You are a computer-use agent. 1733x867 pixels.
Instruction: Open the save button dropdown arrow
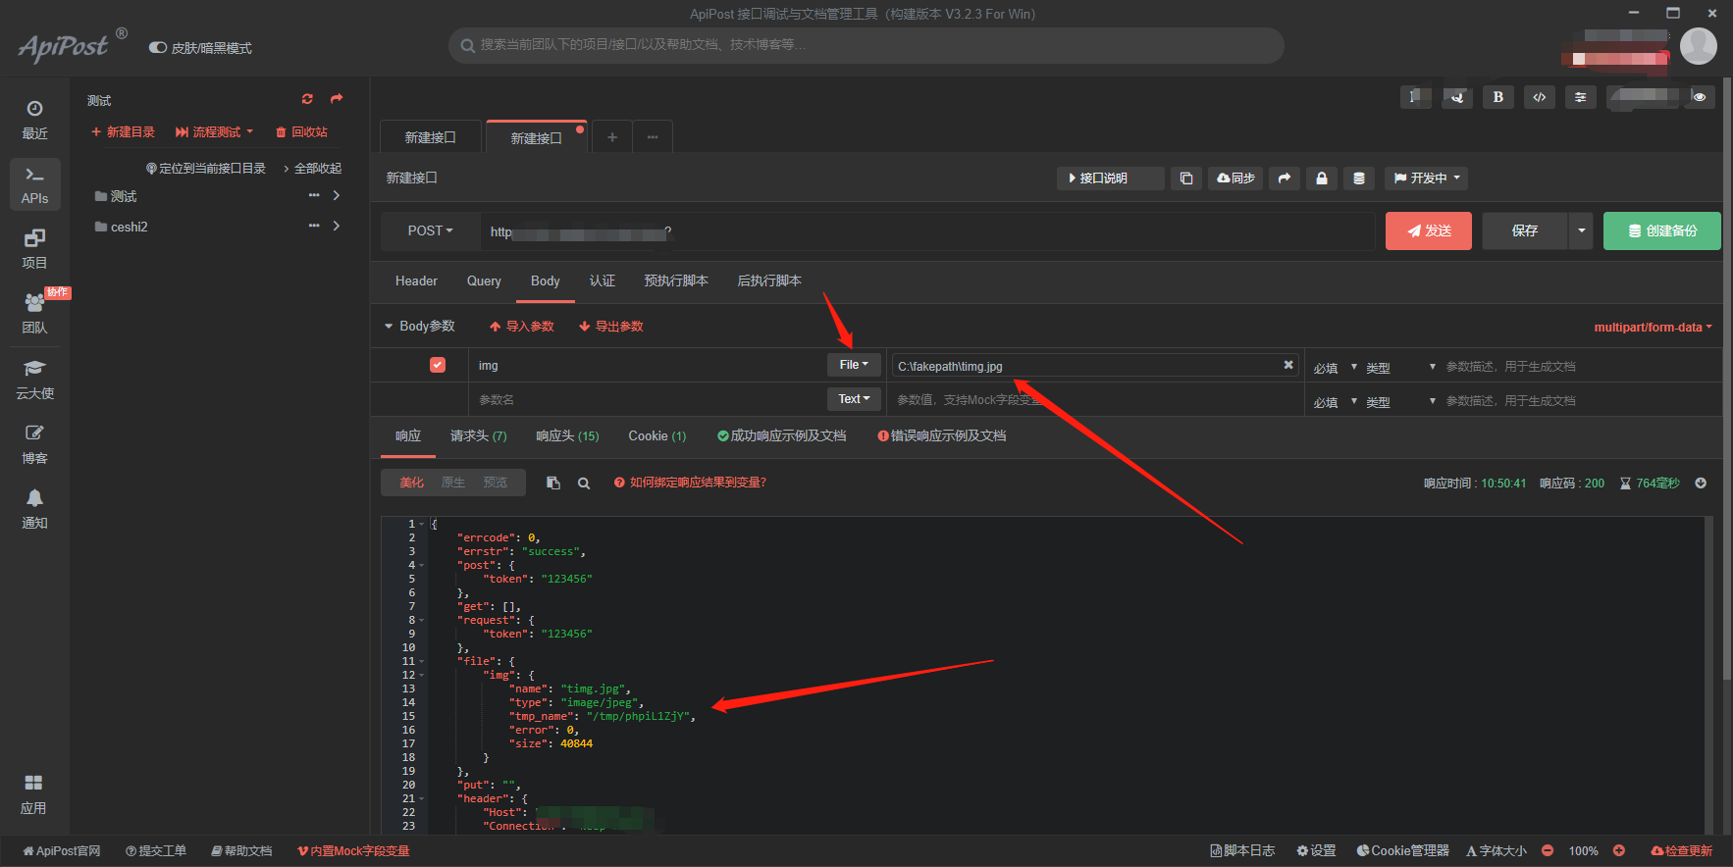(x=1581, y=230)
